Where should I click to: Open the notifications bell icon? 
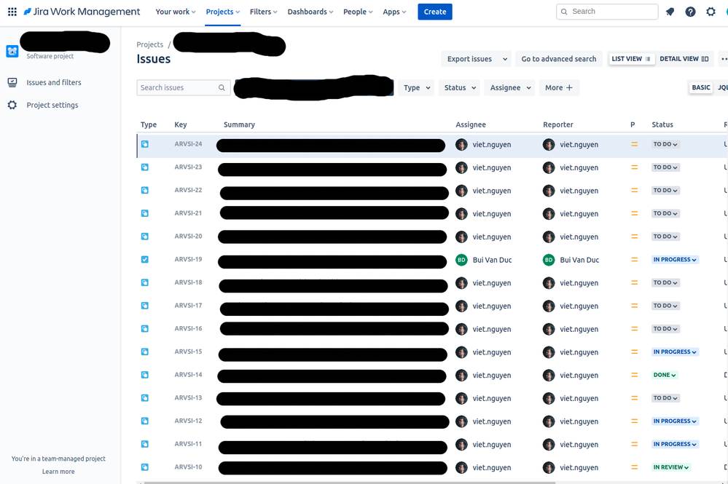670,12
